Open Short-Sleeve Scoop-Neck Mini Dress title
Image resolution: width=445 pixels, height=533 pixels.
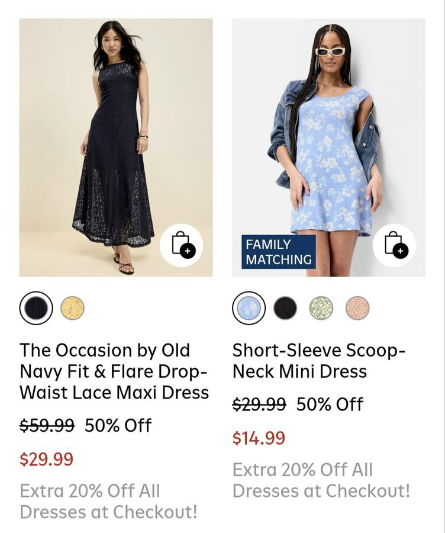pos(318,361)
